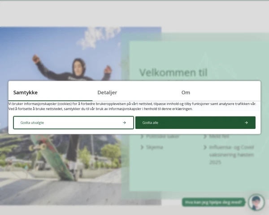The width and height of the screenshot is (269, 215).
Task: Accept all cookies with Godta alle
Action: pos(195,123)
